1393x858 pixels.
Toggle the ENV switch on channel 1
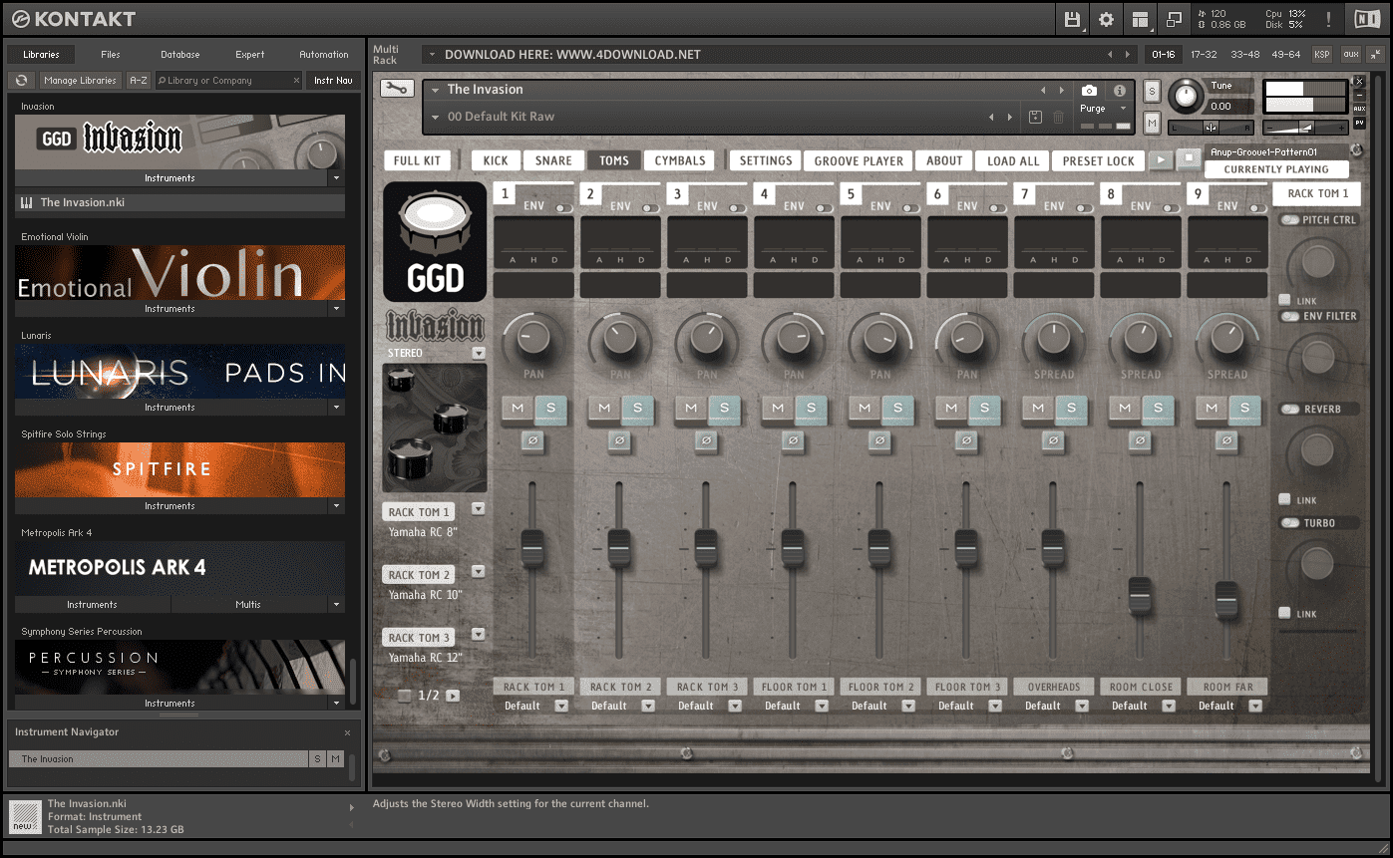click(564, 208)
